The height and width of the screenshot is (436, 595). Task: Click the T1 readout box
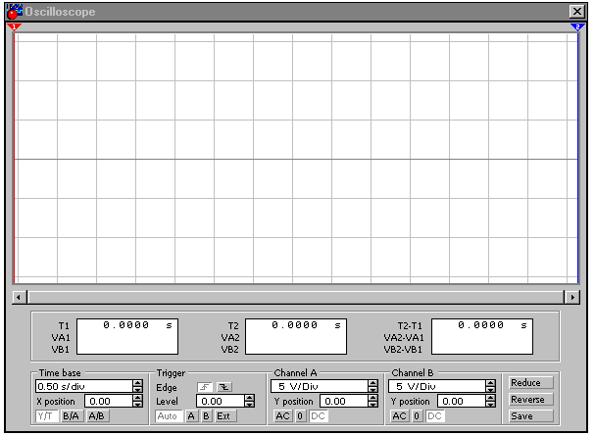click(127, 336)
